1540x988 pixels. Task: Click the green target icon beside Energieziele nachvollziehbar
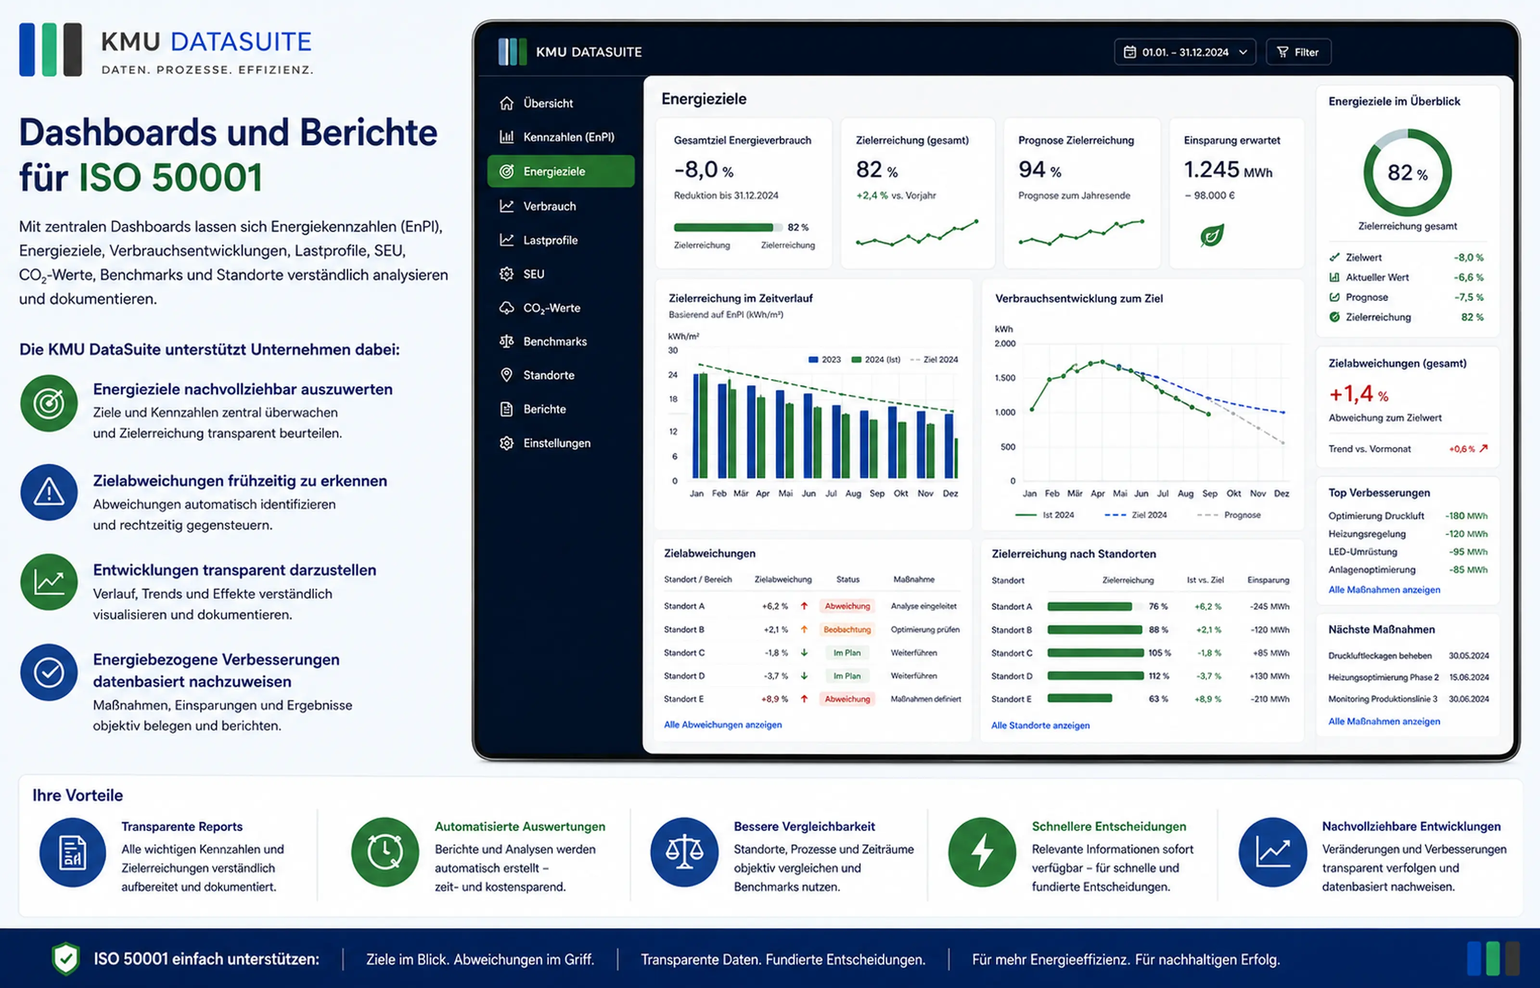click(49, 404)
